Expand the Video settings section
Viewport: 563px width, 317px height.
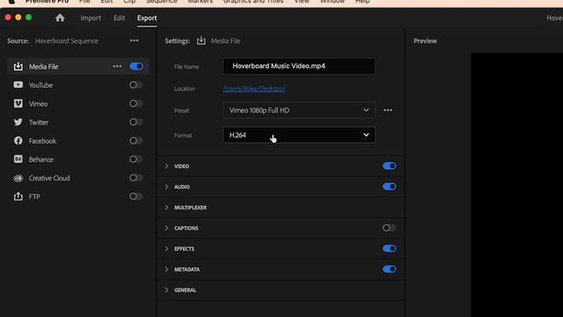pyautogui.click(x=166, y=166)
